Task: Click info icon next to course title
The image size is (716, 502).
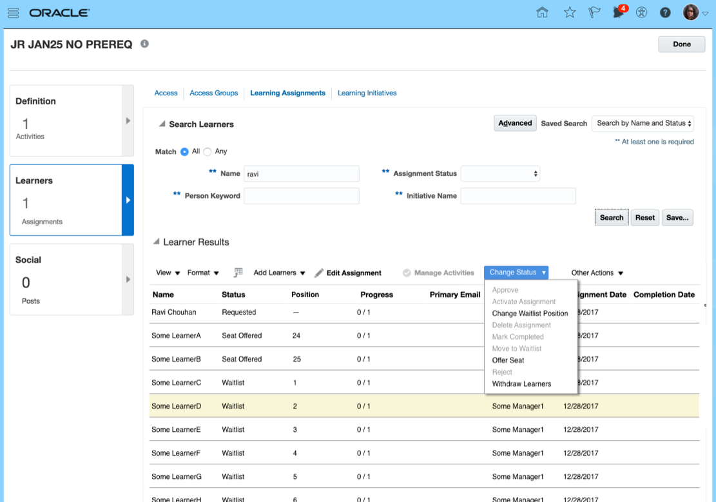Action: (x=145, y=44)
